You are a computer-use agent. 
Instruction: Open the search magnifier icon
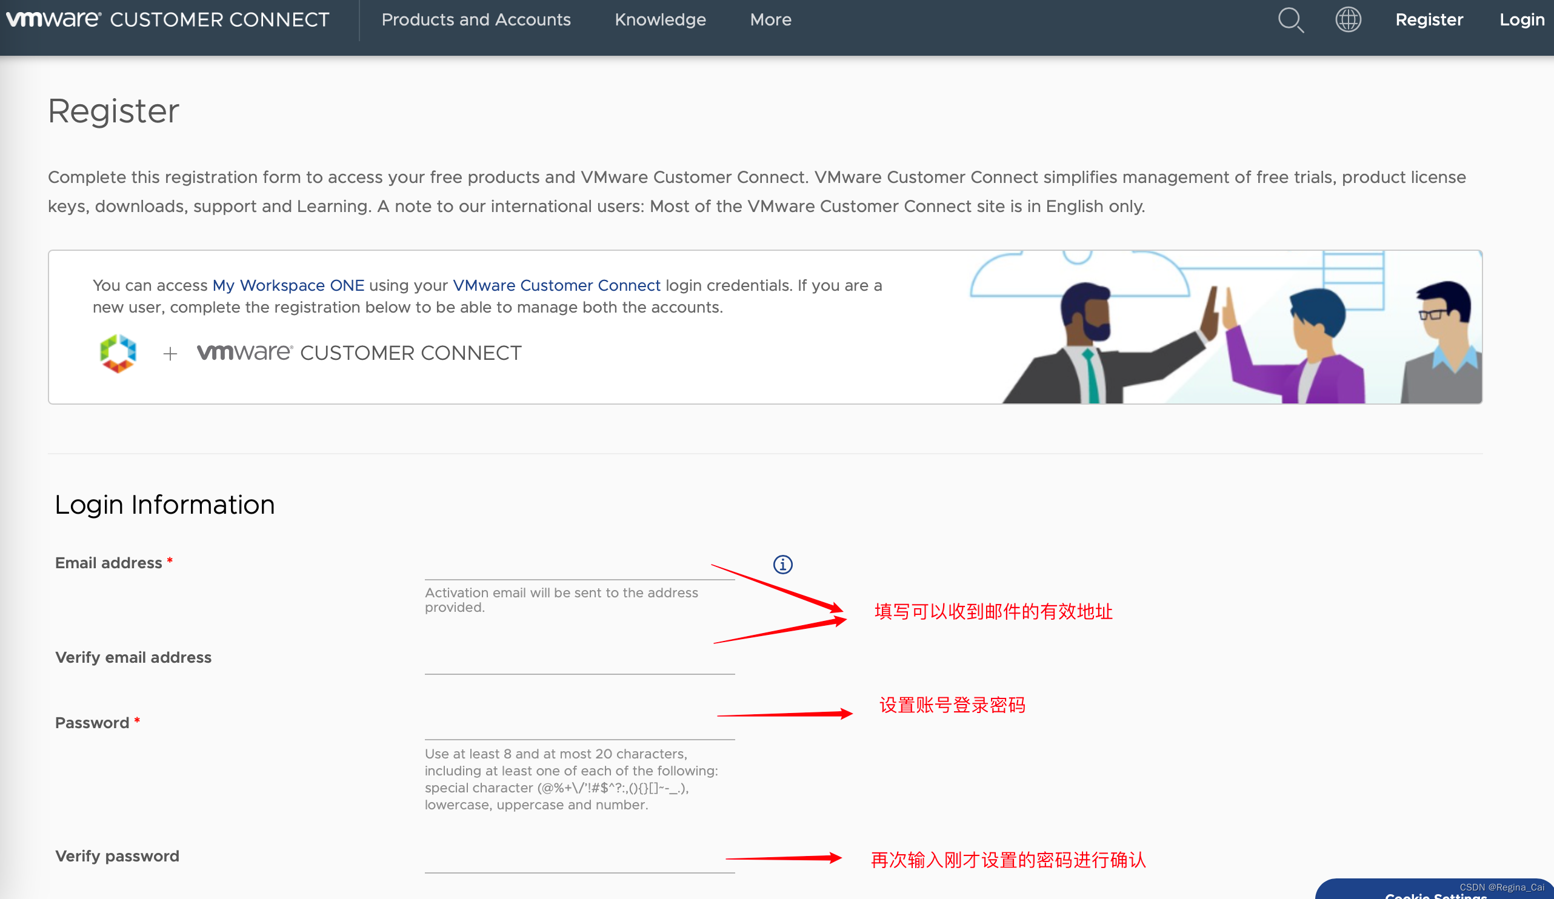[1291, 20]
